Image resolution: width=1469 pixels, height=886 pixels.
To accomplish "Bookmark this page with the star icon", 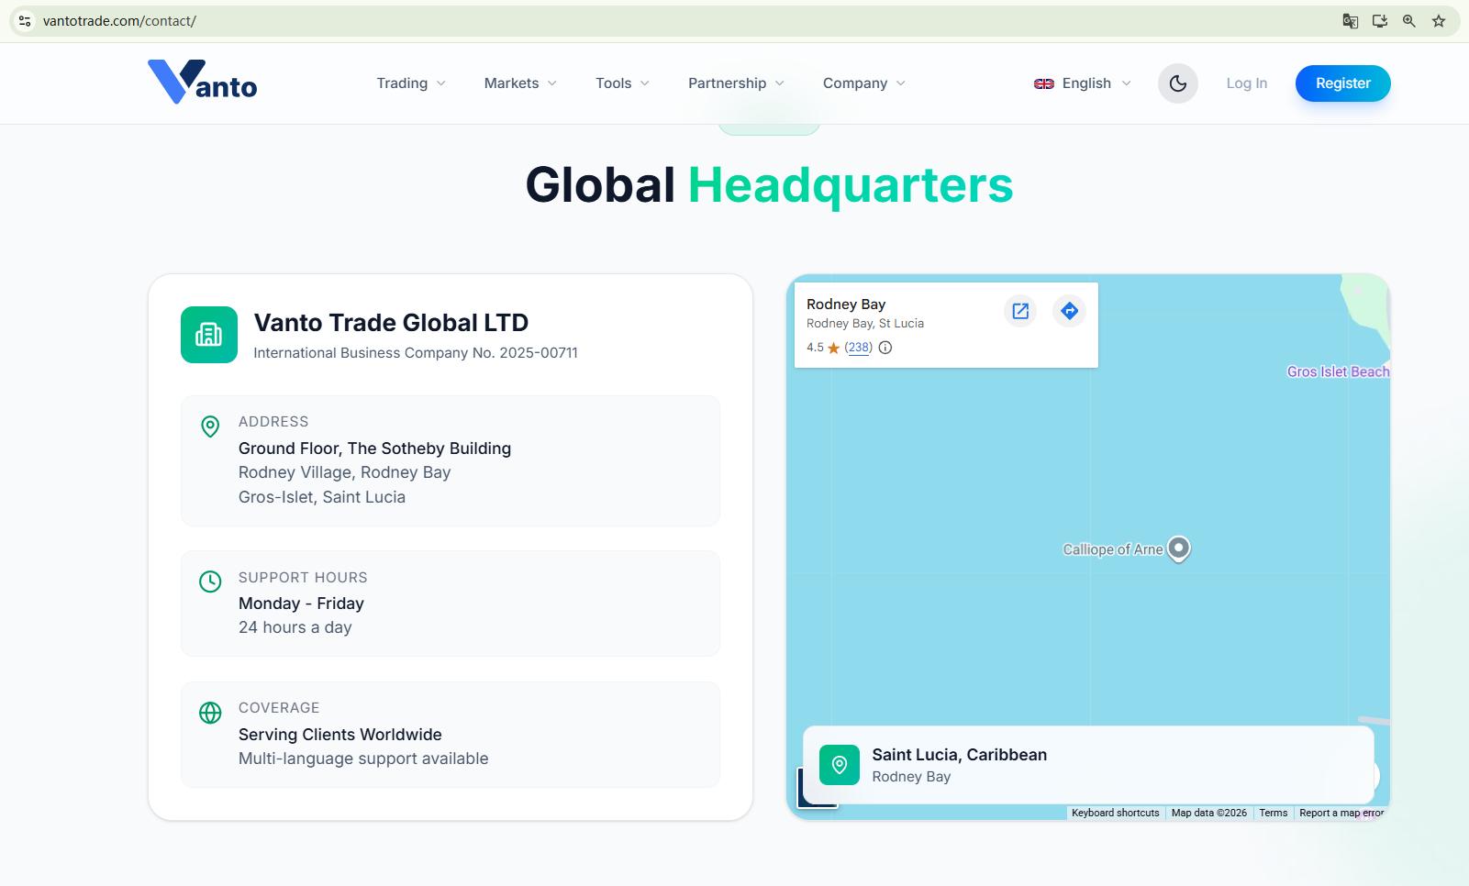I will (1439, 20).
